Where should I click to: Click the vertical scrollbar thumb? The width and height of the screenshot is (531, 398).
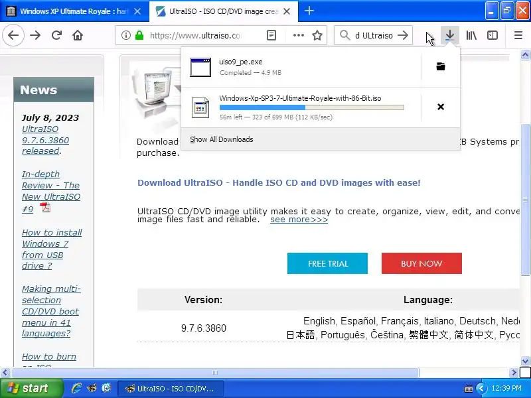[x=525, y=200]
